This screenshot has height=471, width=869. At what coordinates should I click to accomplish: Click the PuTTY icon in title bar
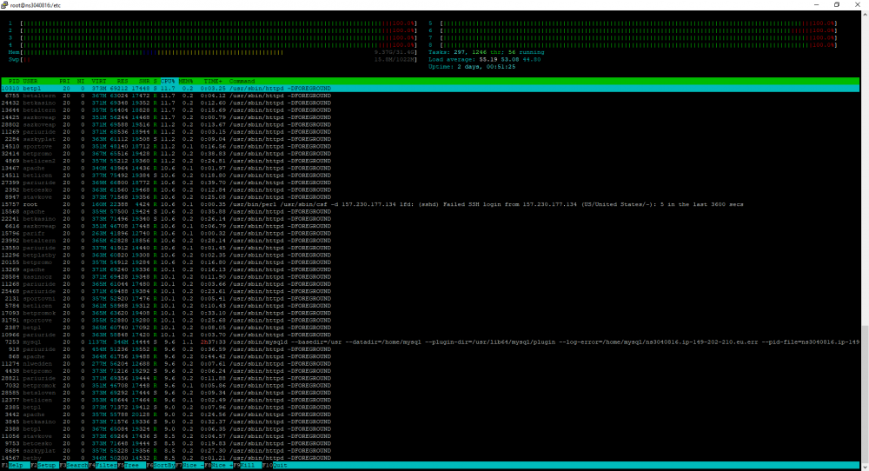(x=4, y=4)
